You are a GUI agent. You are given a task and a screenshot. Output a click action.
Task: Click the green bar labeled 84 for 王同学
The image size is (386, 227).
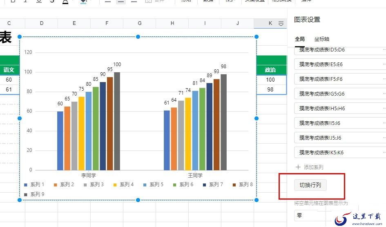(202, 129)
